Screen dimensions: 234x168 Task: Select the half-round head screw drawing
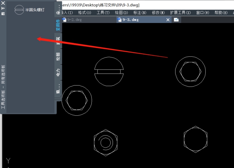[108, 71]
